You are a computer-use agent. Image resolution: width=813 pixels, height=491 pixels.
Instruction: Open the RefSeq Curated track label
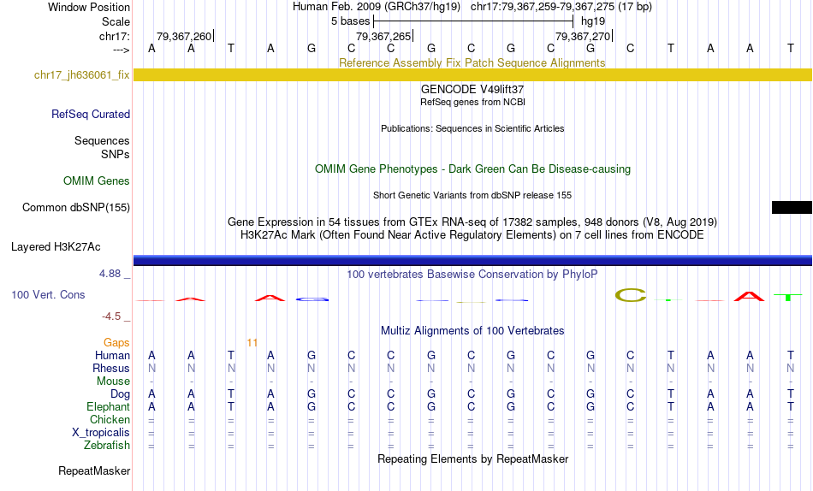pos(91,114)
